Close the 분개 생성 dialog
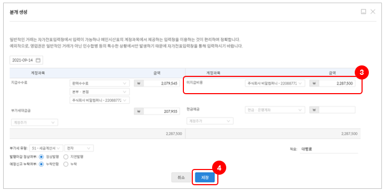The image size is (384, 192). point(373,12)
